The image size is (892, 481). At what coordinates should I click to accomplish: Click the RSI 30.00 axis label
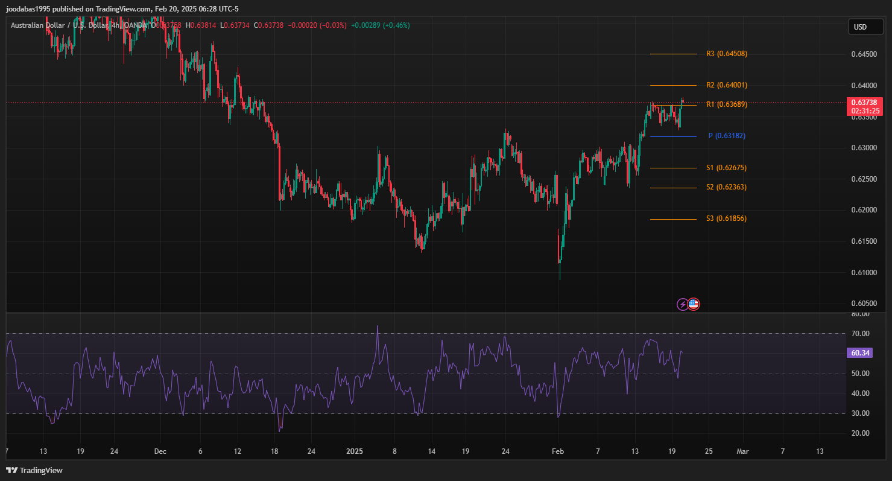tap(859, 413)
